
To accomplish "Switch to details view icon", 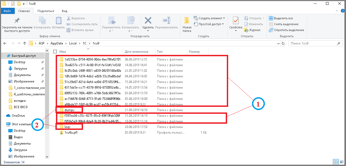I will (336, 162).
